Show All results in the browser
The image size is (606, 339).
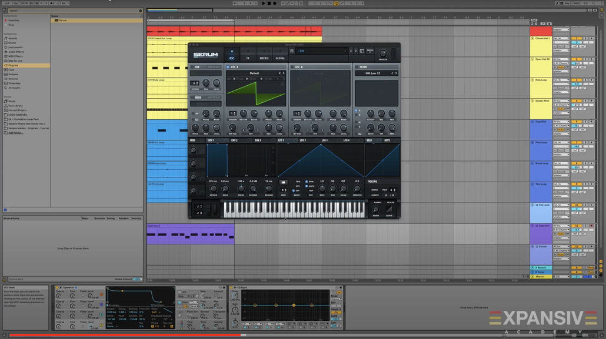coord(14,88)
